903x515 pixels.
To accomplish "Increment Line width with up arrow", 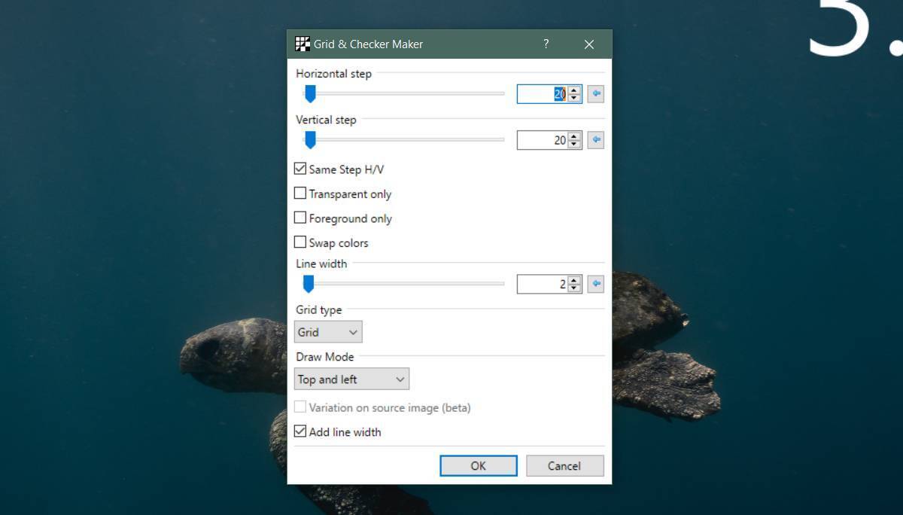I will pyautogui.click(x=573, y=280).
